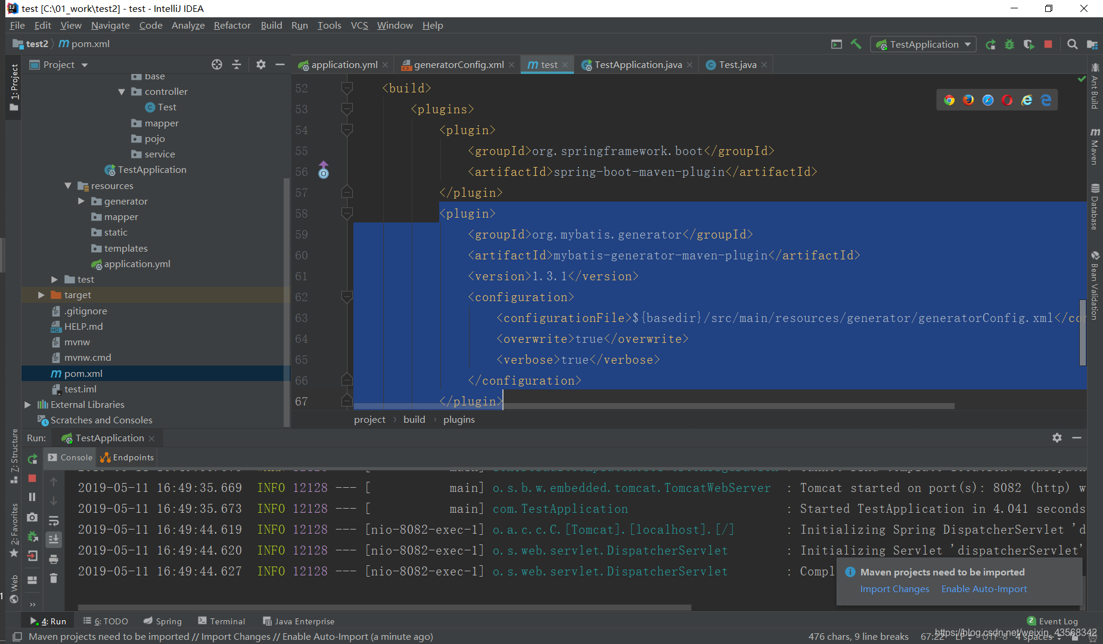
Task: Click Import Changes link in notification
Action: [x=894, y=589]
